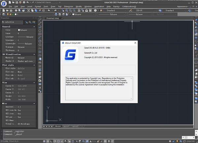198x143 pixels.
Task: Choose the Arc draw tool
Action: pyautogui.click(x=40, y=38)
